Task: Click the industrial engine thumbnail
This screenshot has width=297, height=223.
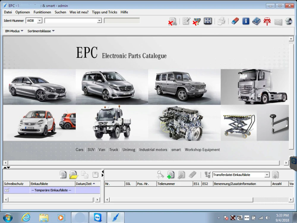Action: coord(184,123)
